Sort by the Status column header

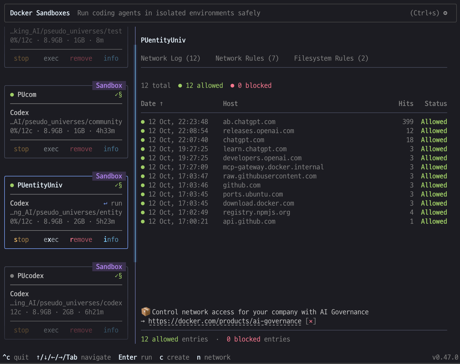436,104
